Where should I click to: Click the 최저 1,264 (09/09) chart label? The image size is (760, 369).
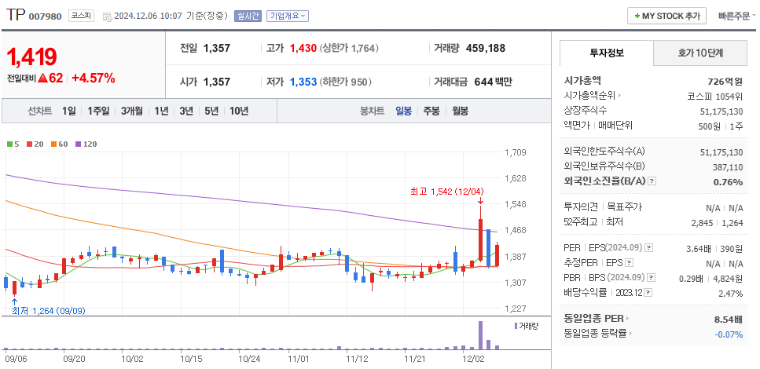tap(49, 311)
